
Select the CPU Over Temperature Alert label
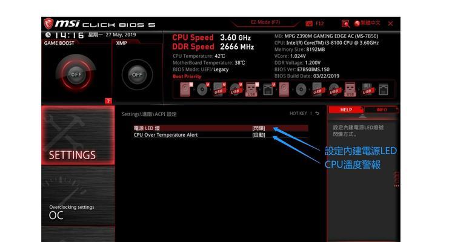point(165,135)
